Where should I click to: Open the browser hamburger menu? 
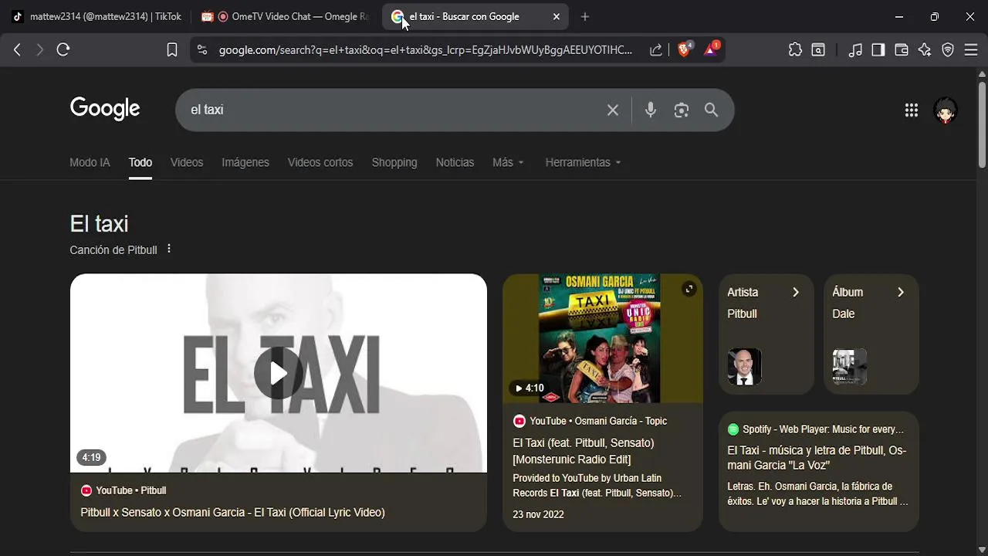(971, 49)
